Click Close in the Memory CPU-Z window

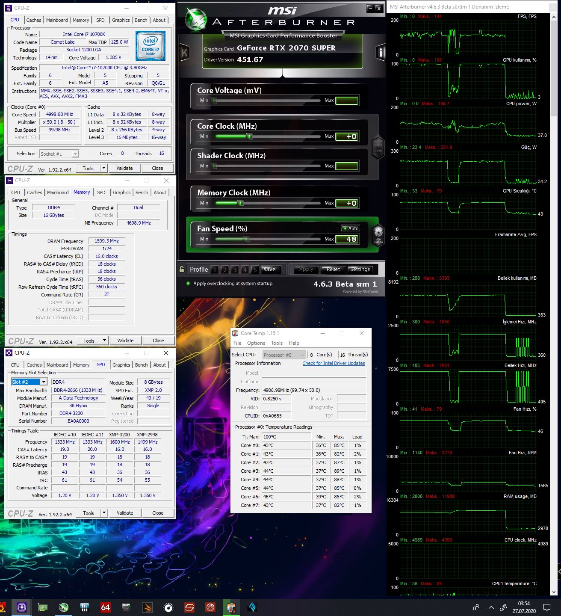pyautogui.click(x=158, y=341)
